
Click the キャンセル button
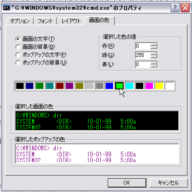tap(168, 183)
